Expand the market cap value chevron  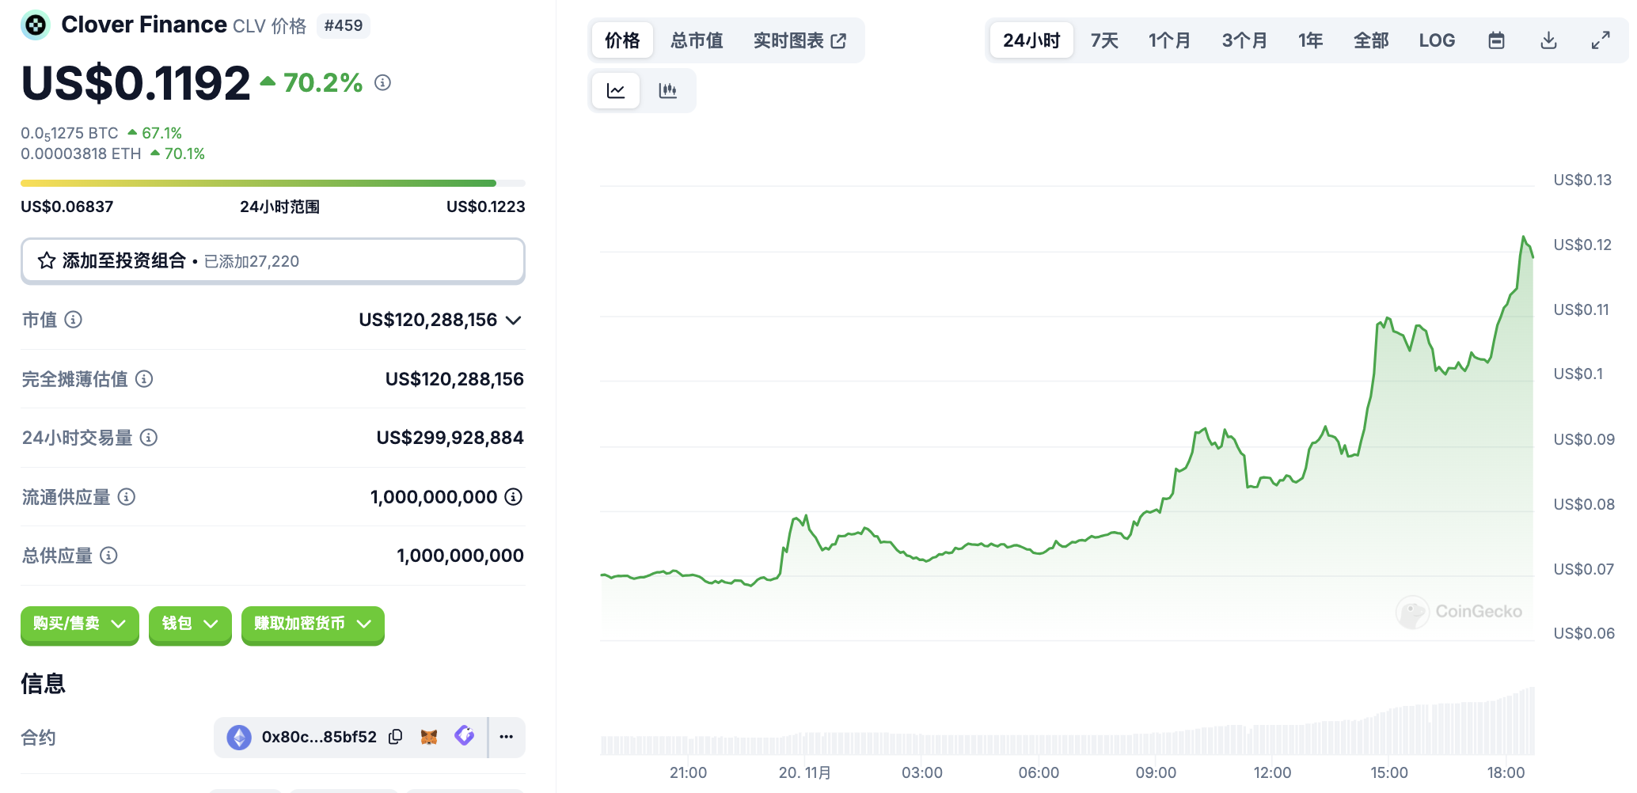(514, 321)
